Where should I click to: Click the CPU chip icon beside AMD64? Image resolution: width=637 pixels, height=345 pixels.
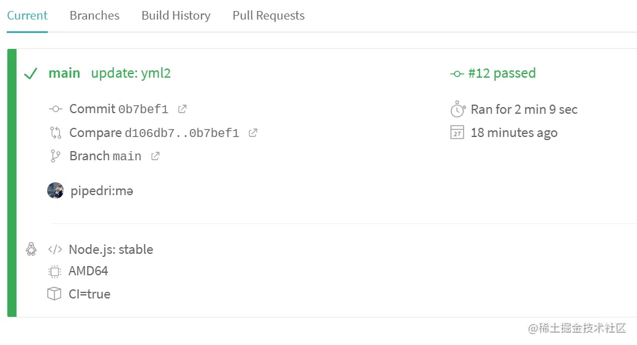click(x=55, y=271)
